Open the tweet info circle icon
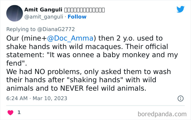Screen dimensions: 191x120 [x=180, y=99]
